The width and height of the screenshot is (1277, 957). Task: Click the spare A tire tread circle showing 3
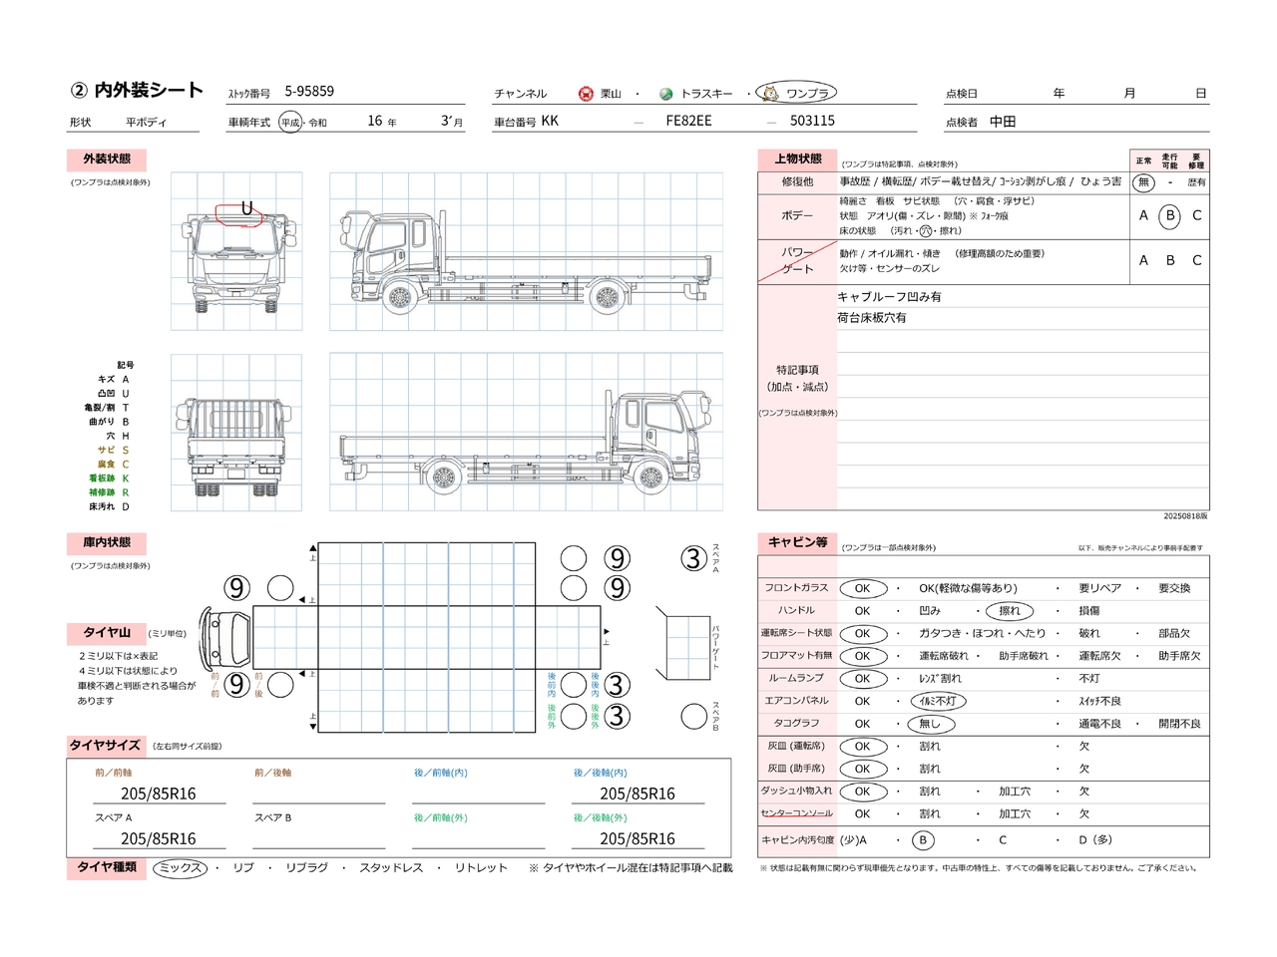click(694, 558)
